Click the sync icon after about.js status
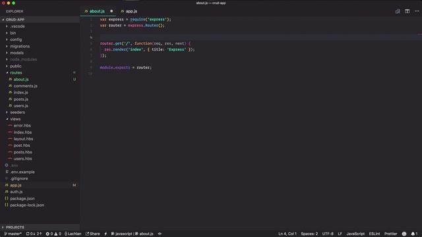The height and width of the screenshot is (237, 422). tap(160, 234)
